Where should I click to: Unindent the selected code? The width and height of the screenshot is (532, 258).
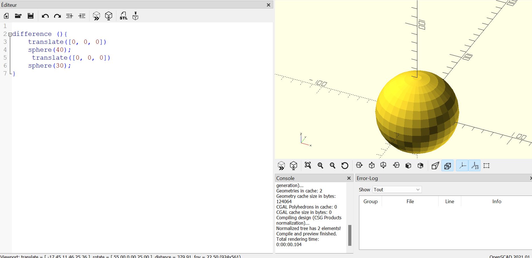tap(70, 16)
